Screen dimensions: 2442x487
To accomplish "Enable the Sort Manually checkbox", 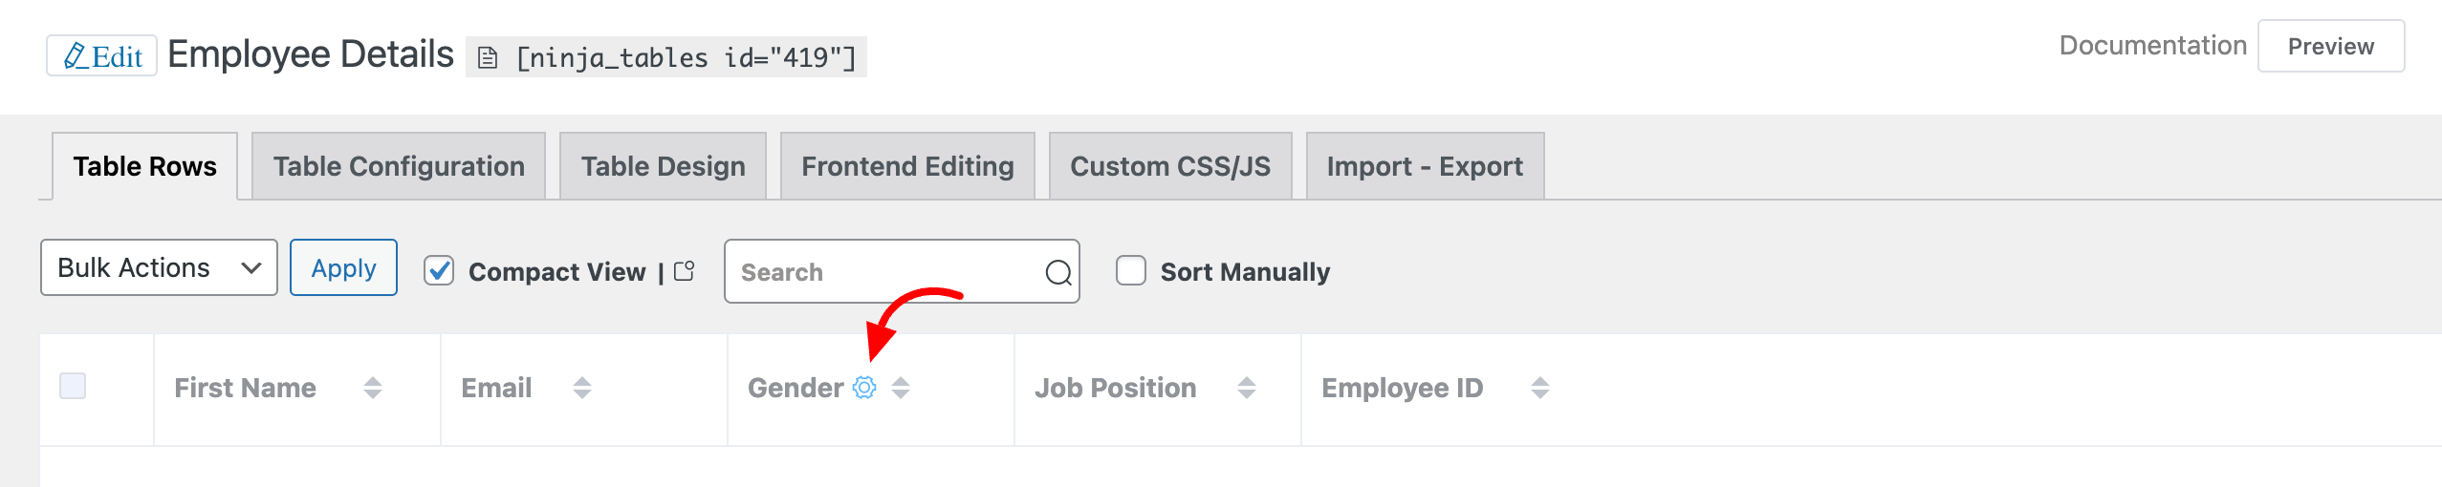I will coord(1131,271).
